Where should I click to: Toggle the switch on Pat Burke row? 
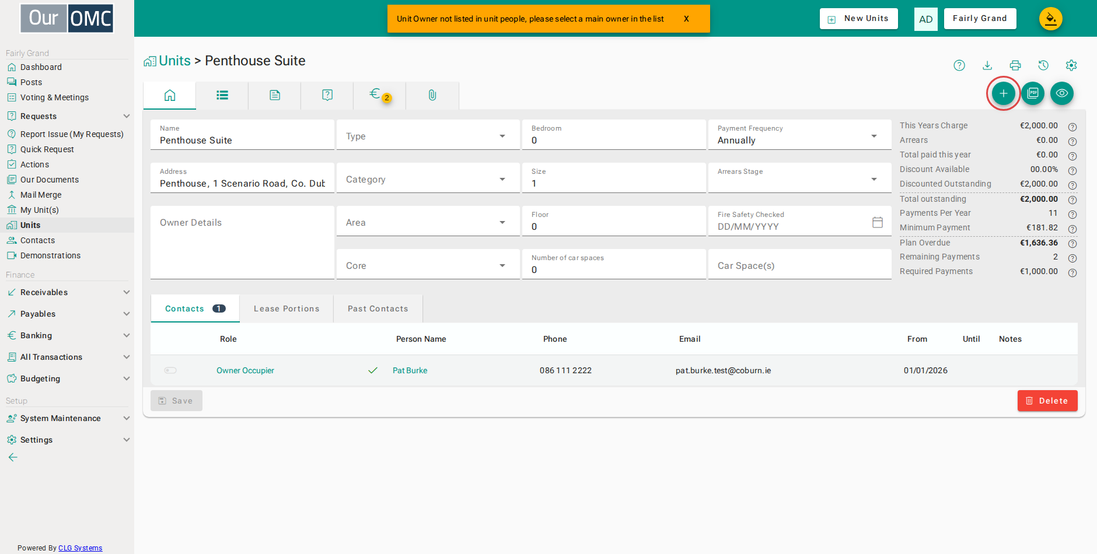click(170, 370)
